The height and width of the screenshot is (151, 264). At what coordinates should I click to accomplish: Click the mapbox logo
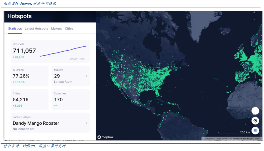105,137
